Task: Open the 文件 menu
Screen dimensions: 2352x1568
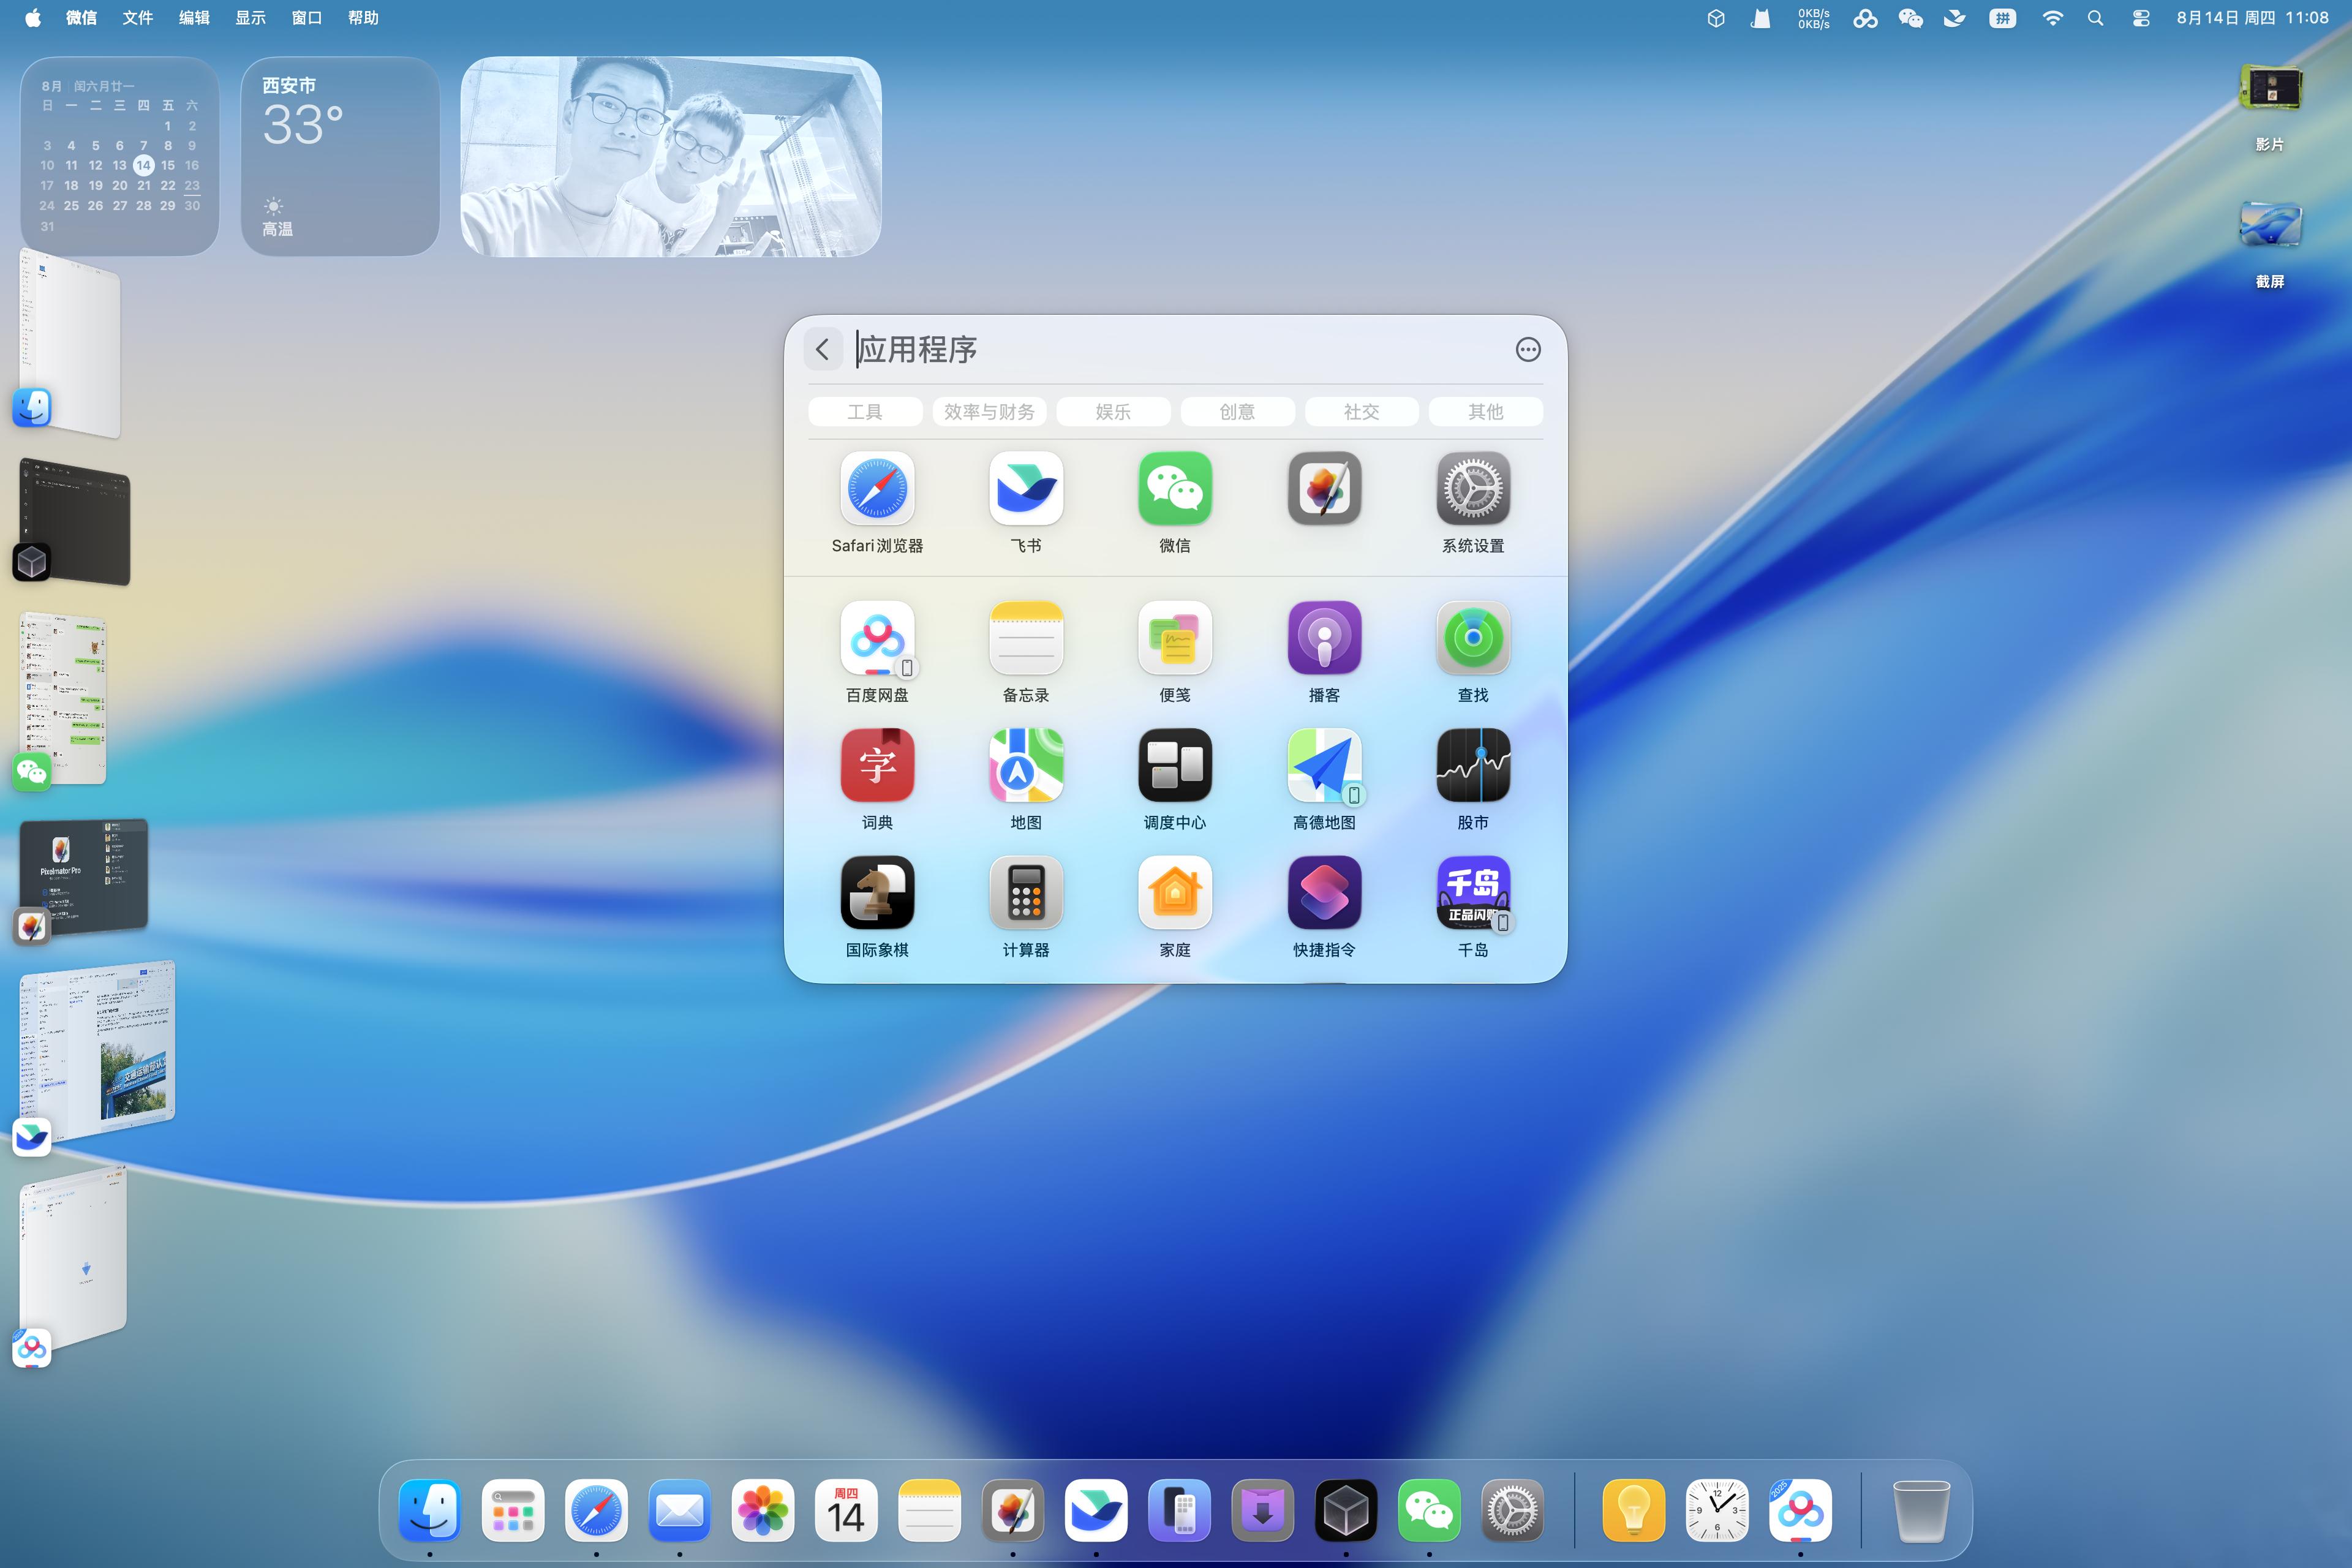Action: [x=138, y=18]
